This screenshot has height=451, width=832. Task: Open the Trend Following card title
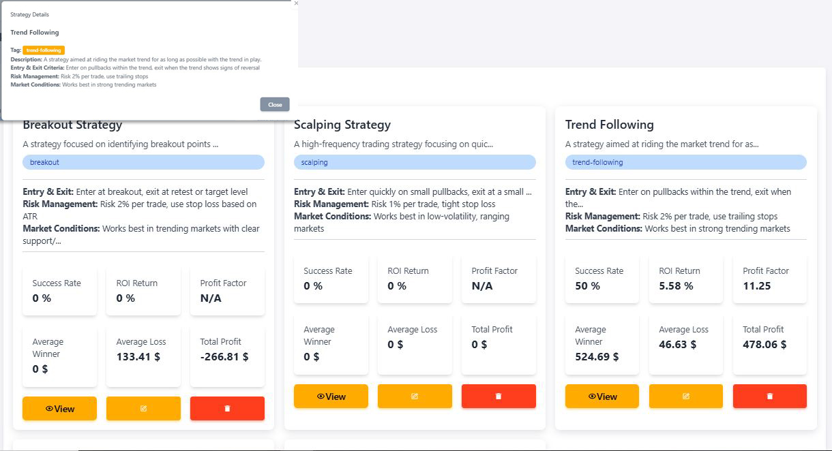[609, 125]
